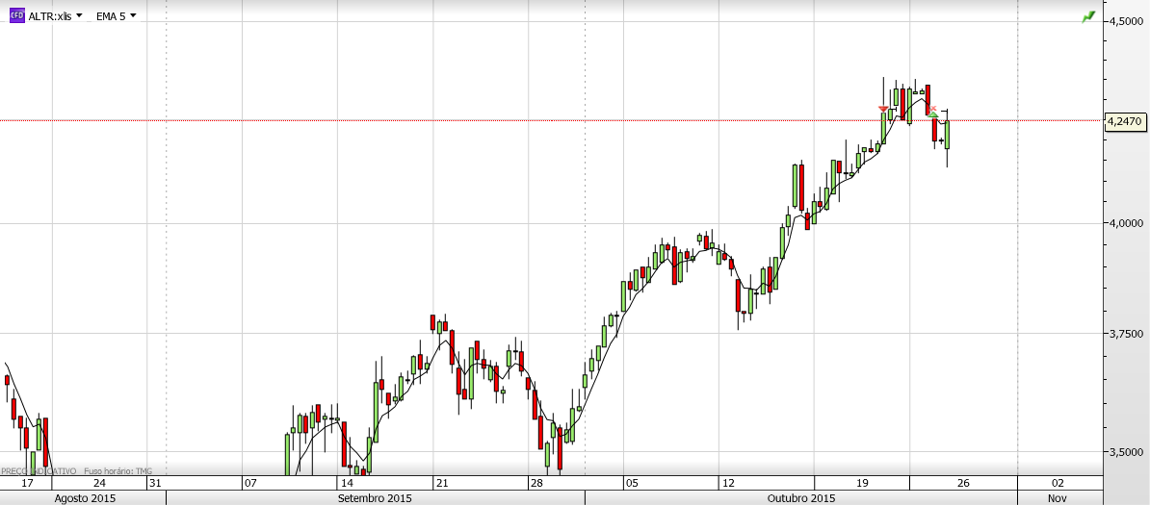Click the Agosto 2015 month label
The image size is (1150, 505).
[83, 497]
